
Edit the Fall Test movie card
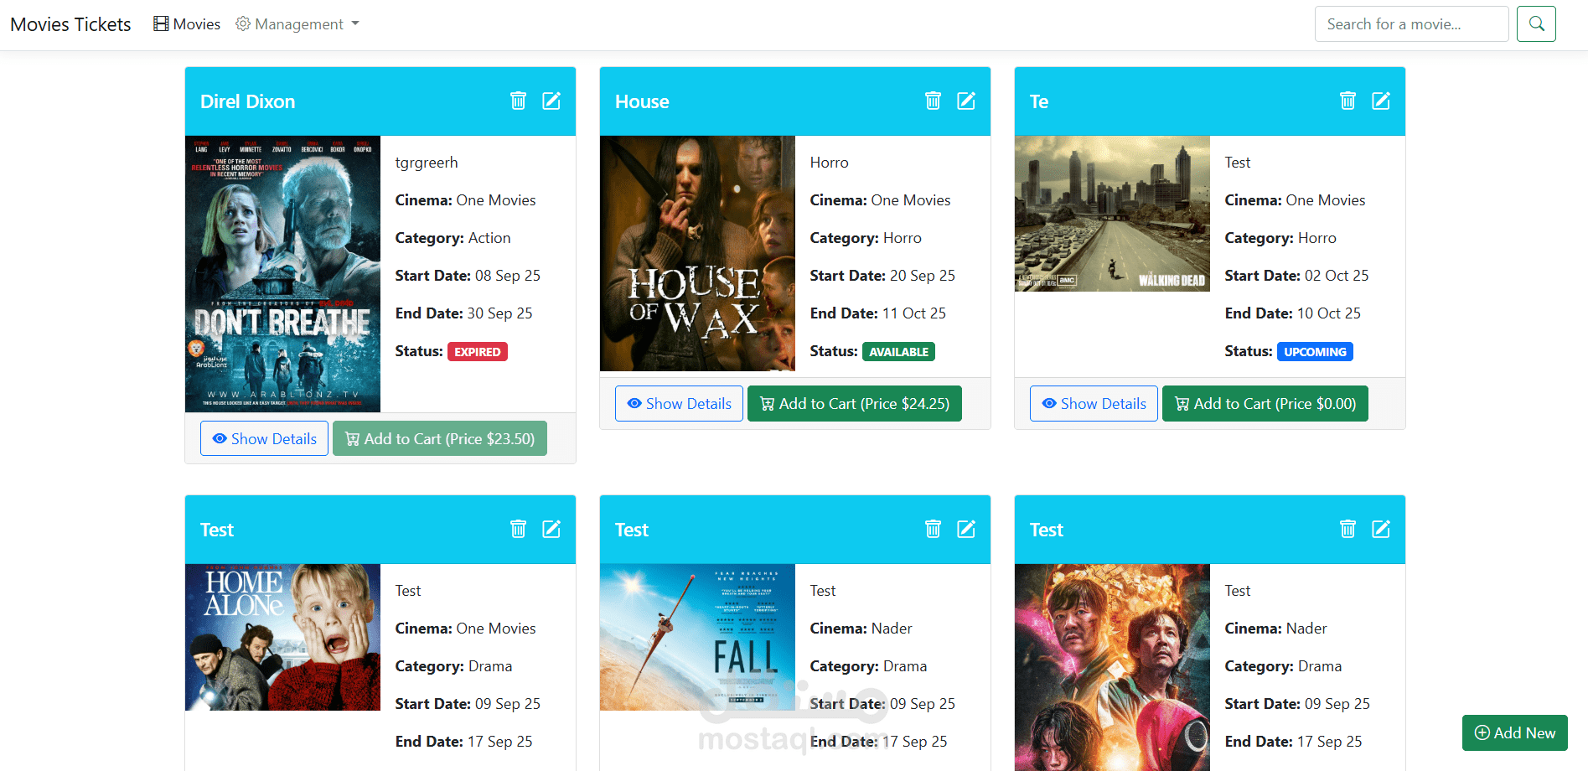point(966,529)
